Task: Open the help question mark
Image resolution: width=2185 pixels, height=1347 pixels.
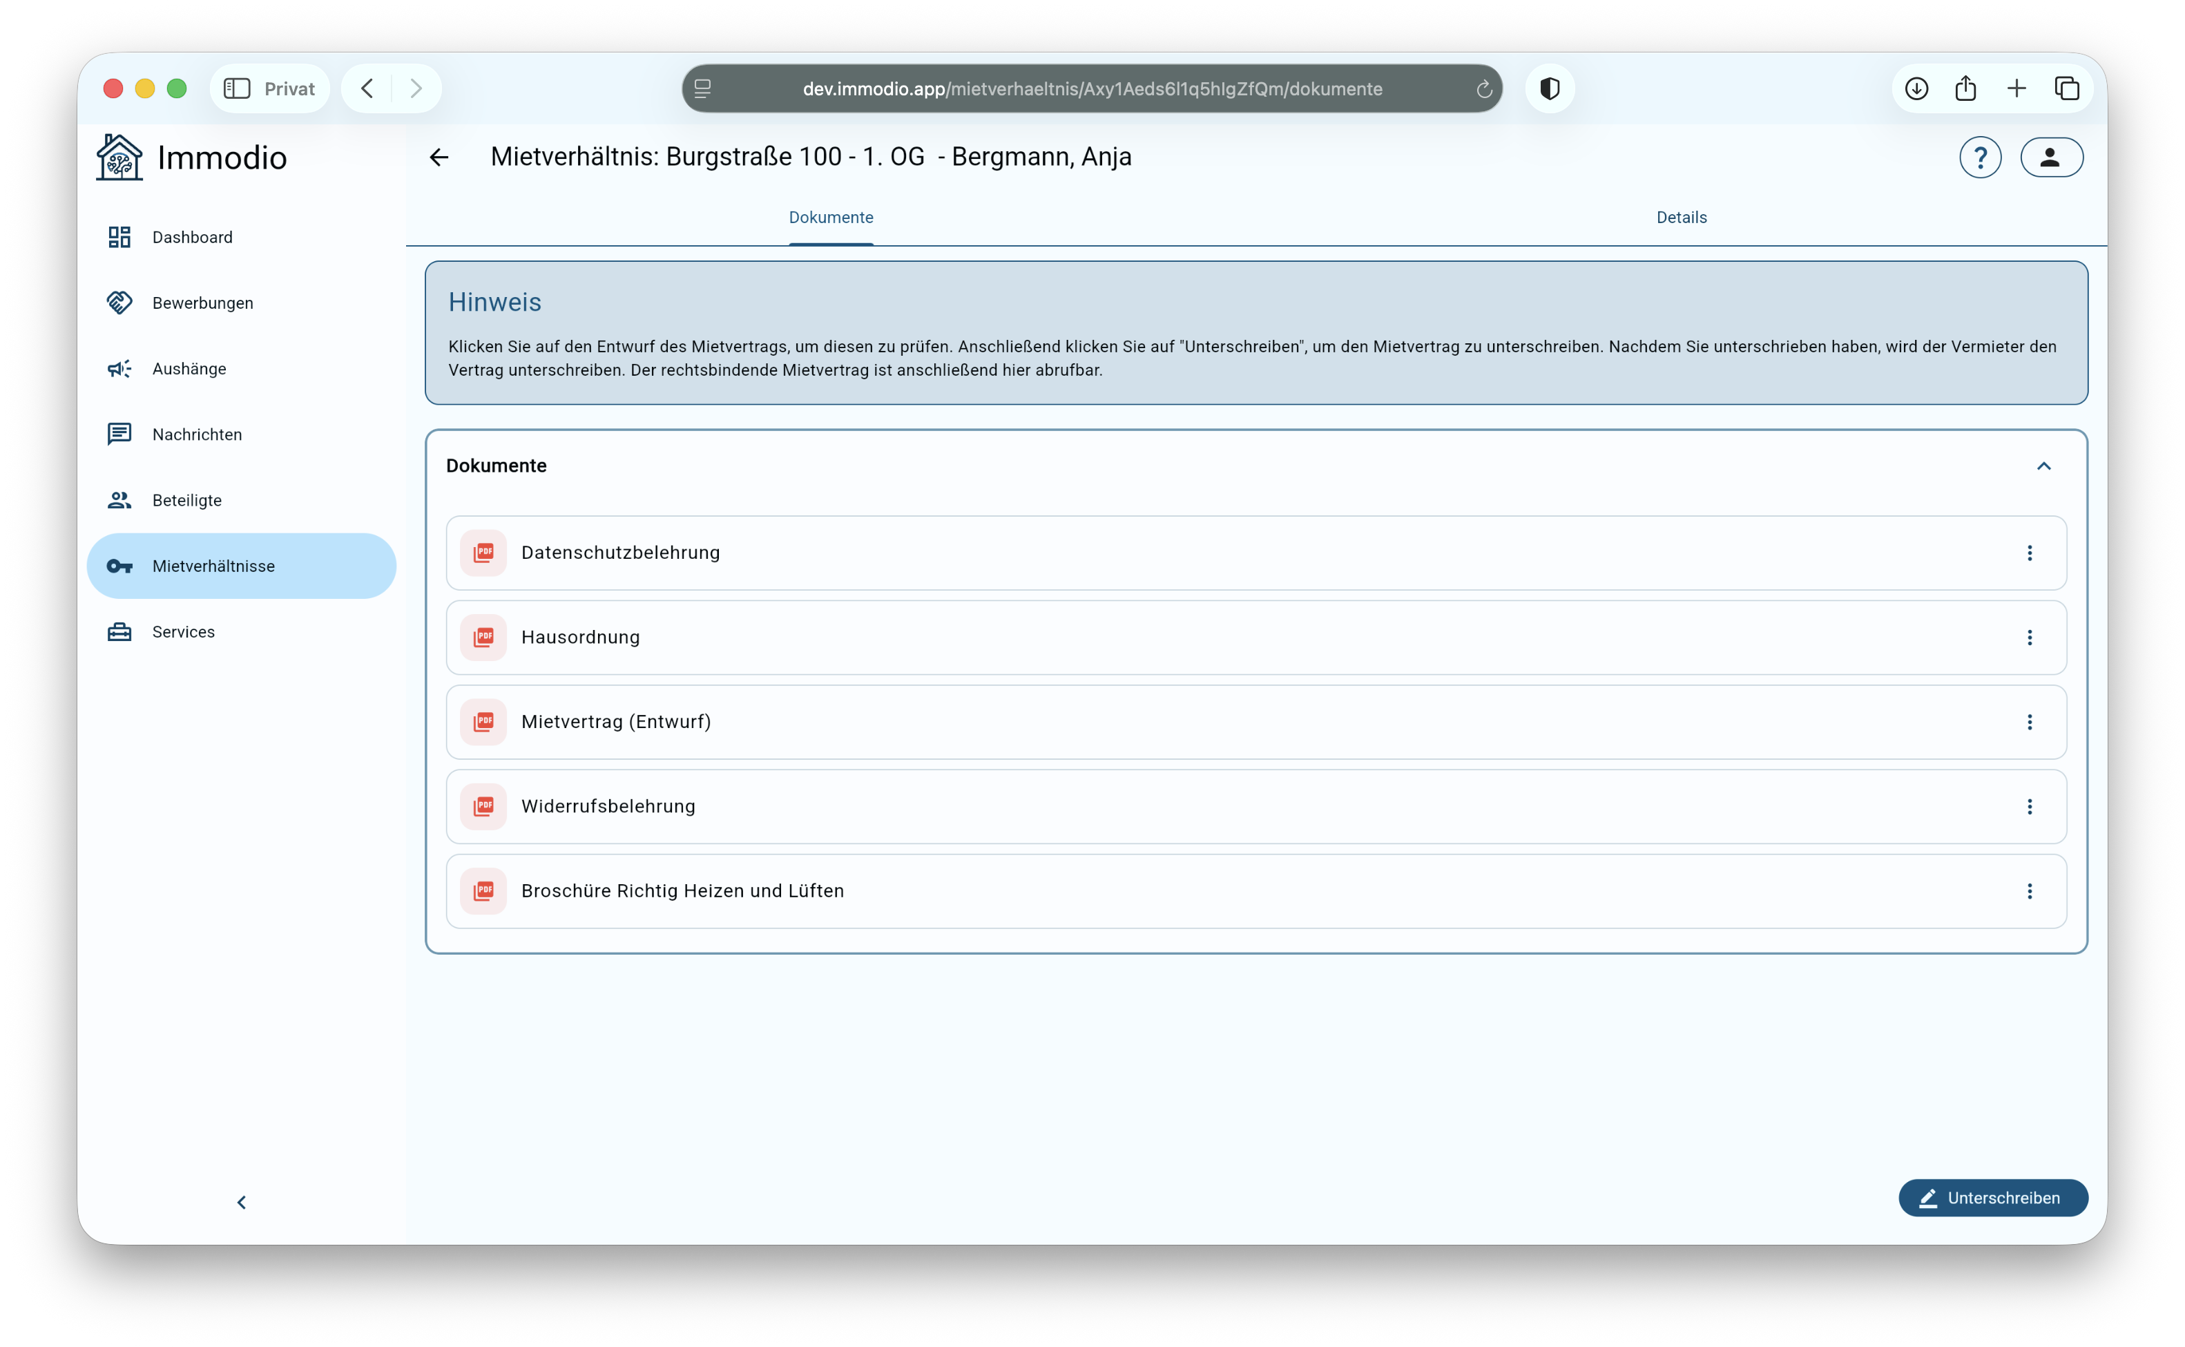Action: (x=1980, y=157)
